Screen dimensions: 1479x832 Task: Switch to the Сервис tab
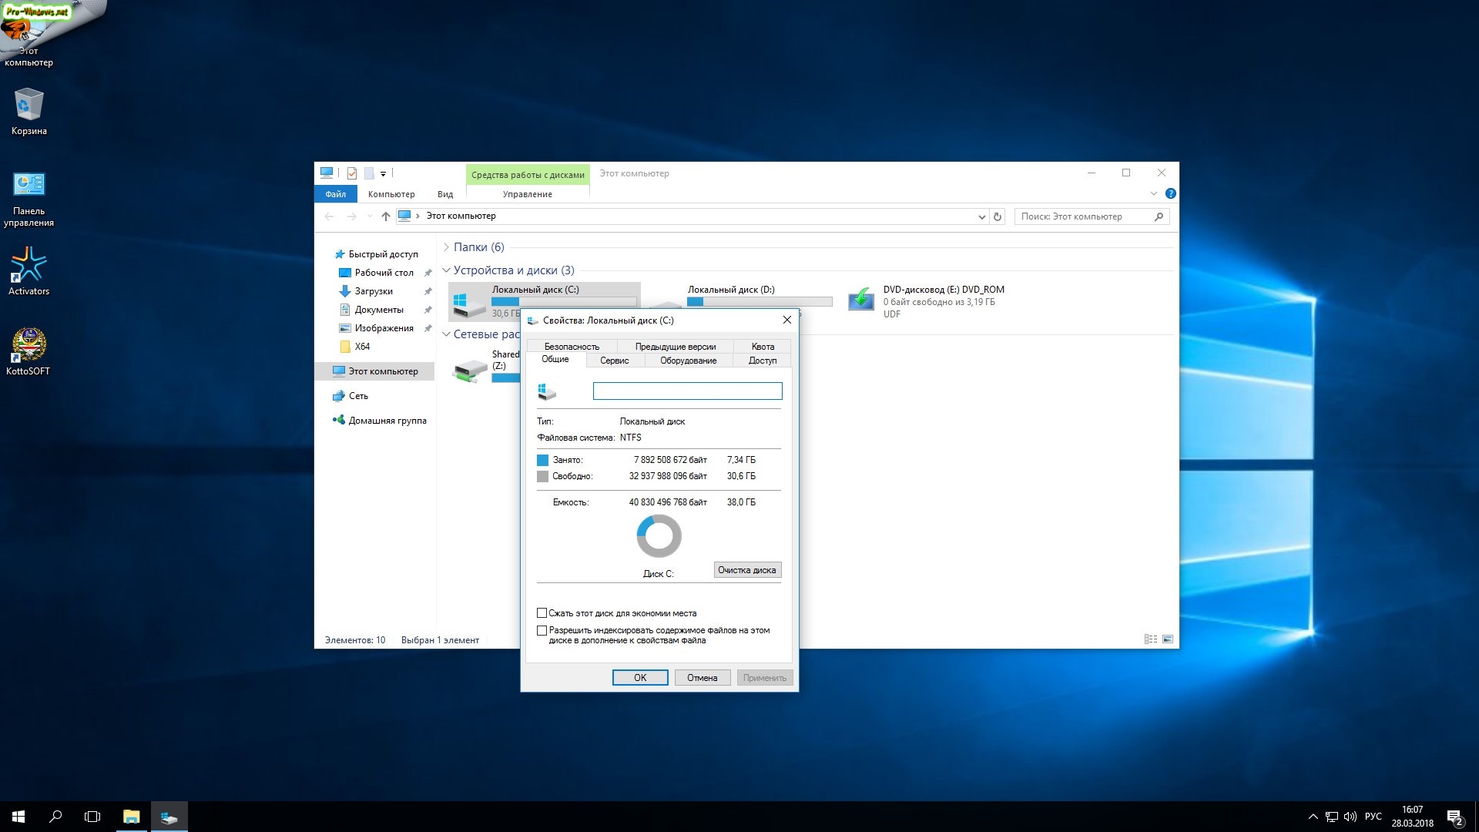coord(614,361)
